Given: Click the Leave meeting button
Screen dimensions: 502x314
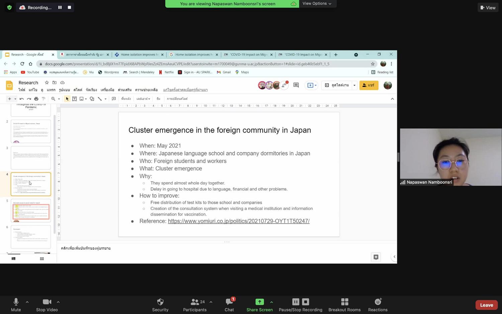Looking at the screenshot, I should click(487, 305).
